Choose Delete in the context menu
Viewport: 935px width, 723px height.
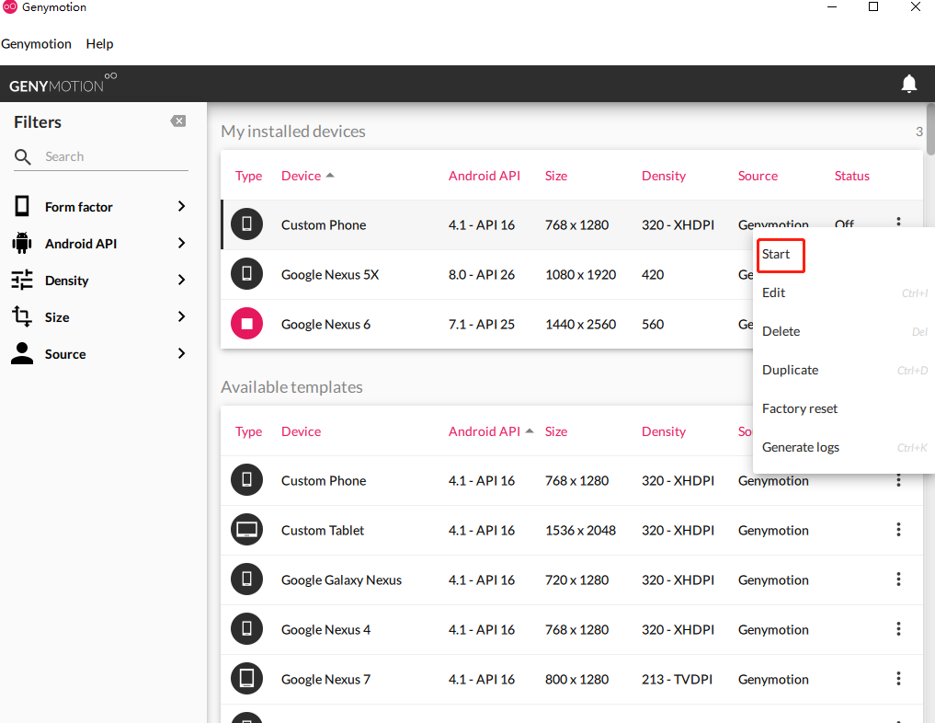pyautogui.click(x=781, y=332)
